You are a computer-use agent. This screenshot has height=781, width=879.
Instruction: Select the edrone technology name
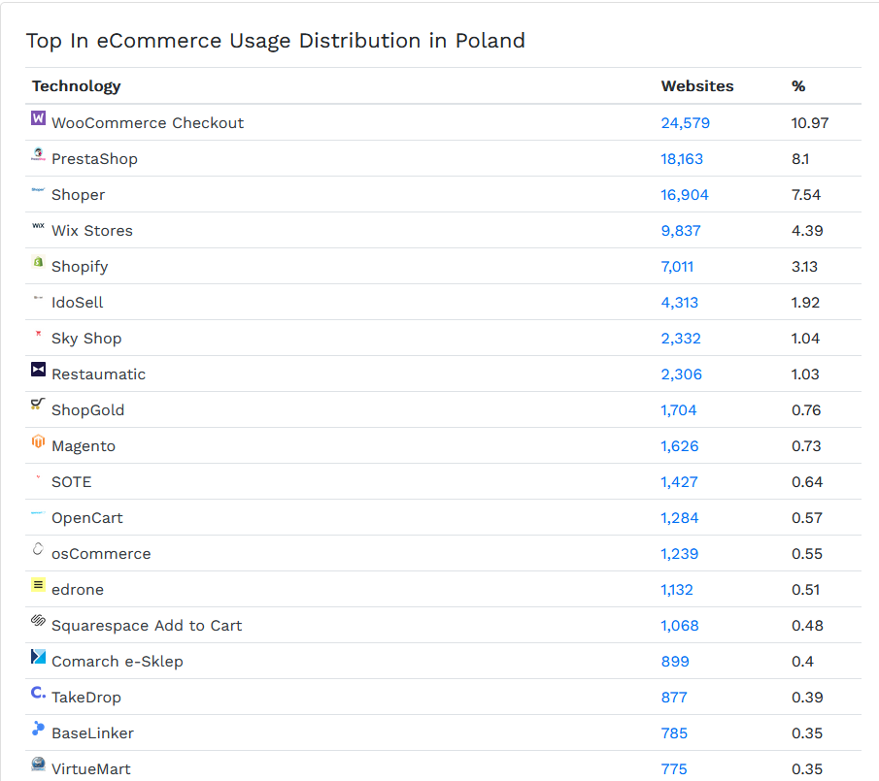pos(78,590)
